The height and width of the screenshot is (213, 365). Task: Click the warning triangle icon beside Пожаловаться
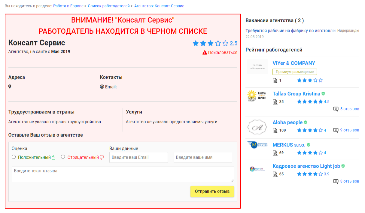[x=205, y=53]
